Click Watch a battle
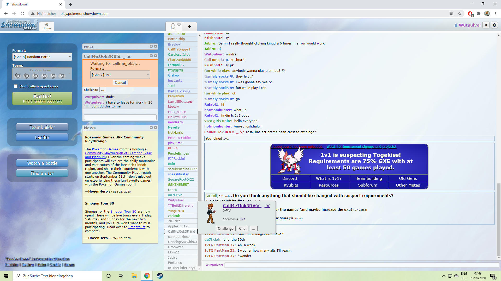 [x=42, y=163]
